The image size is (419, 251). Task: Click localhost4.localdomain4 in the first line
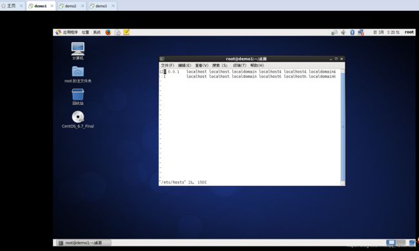click(309, 71)
